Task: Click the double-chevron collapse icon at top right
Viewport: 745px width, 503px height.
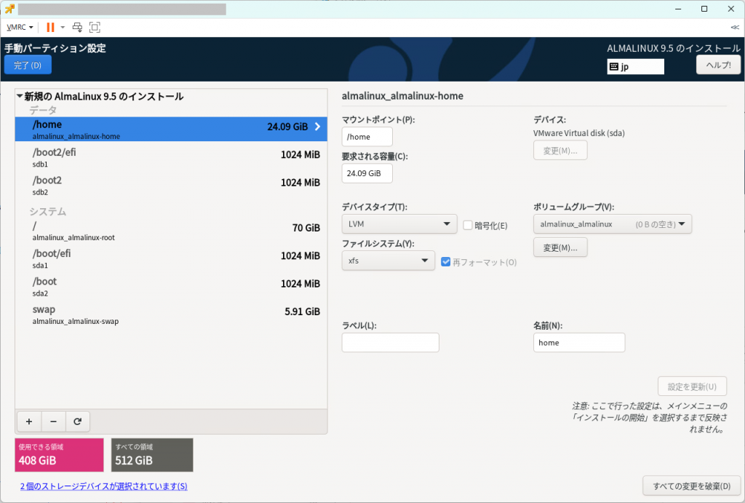Action: point(735,27)
